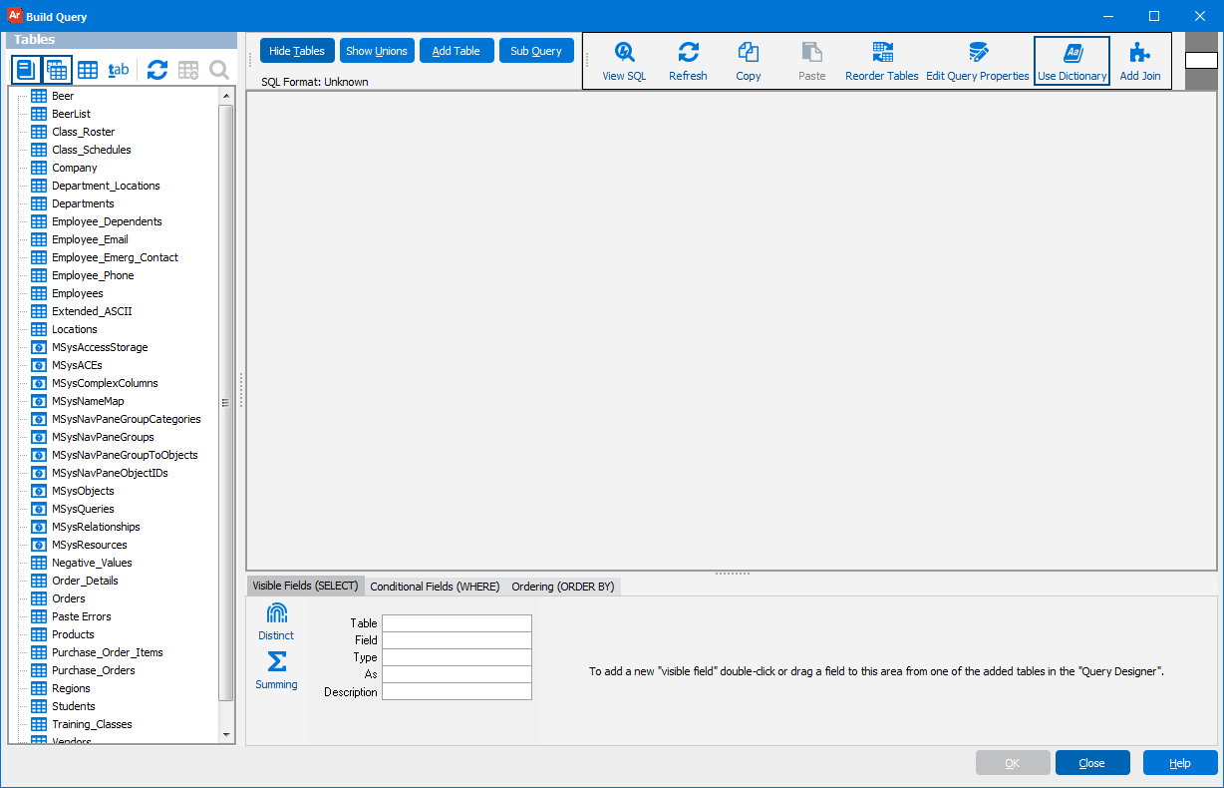Create a Sub Query
The width and height of the screenshot is (1224, 788).
coord(536,50)
